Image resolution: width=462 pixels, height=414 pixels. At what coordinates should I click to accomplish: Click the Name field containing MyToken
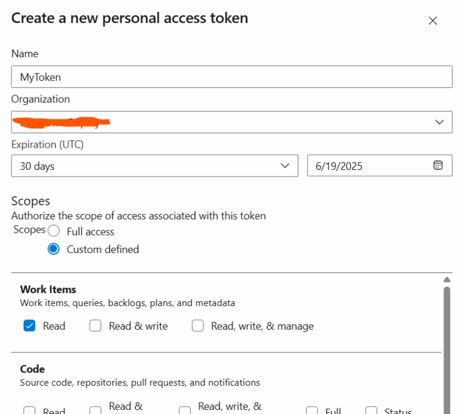tap(232, 77)
